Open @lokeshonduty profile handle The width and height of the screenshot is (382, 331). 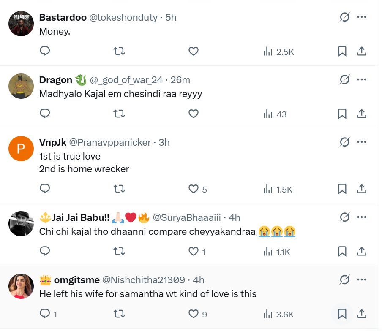click(122, 17)
